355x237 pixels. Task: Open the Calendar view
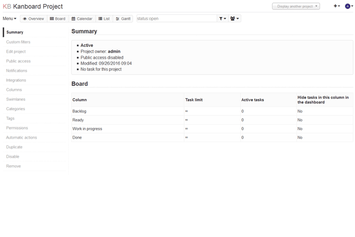[82, 18]
